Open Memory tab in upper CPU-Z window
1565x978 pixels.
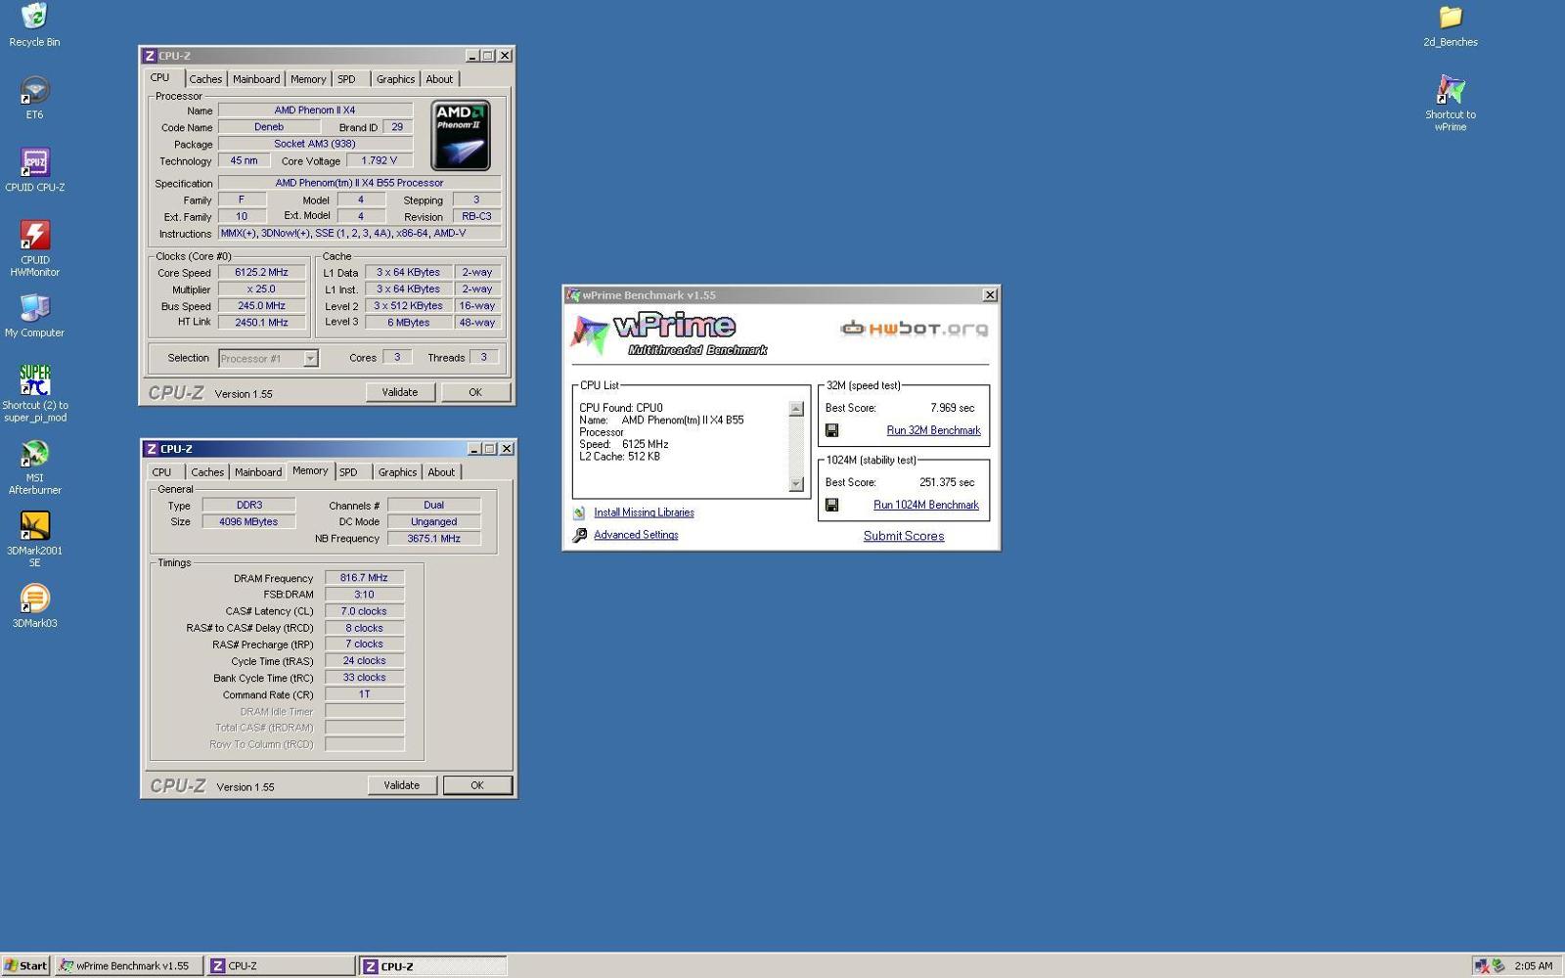[308, 79]
